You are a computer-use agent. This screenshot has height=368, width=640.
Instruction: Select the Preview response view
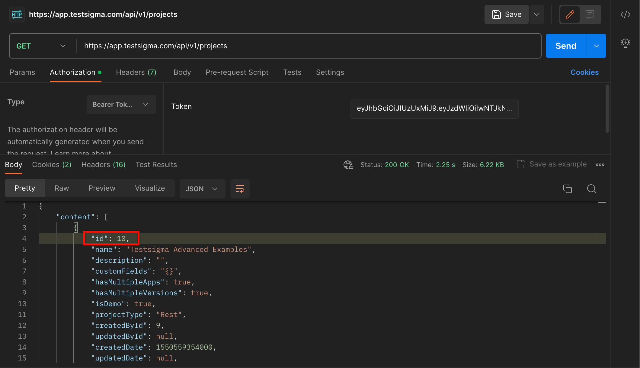coord(102,188)
